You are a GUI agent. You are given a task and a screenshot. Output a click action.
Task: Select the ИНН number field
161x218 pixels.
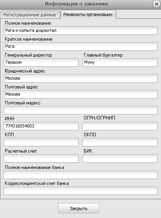41,126
